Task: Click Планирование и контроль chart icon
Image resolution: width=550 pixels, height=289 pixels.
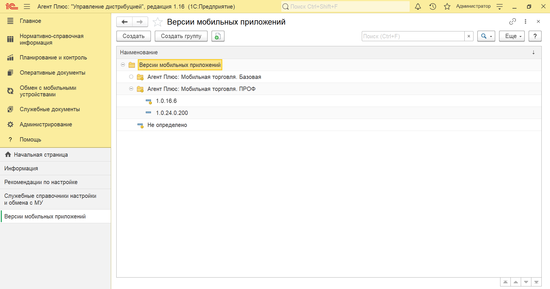Action: (10, 57)
